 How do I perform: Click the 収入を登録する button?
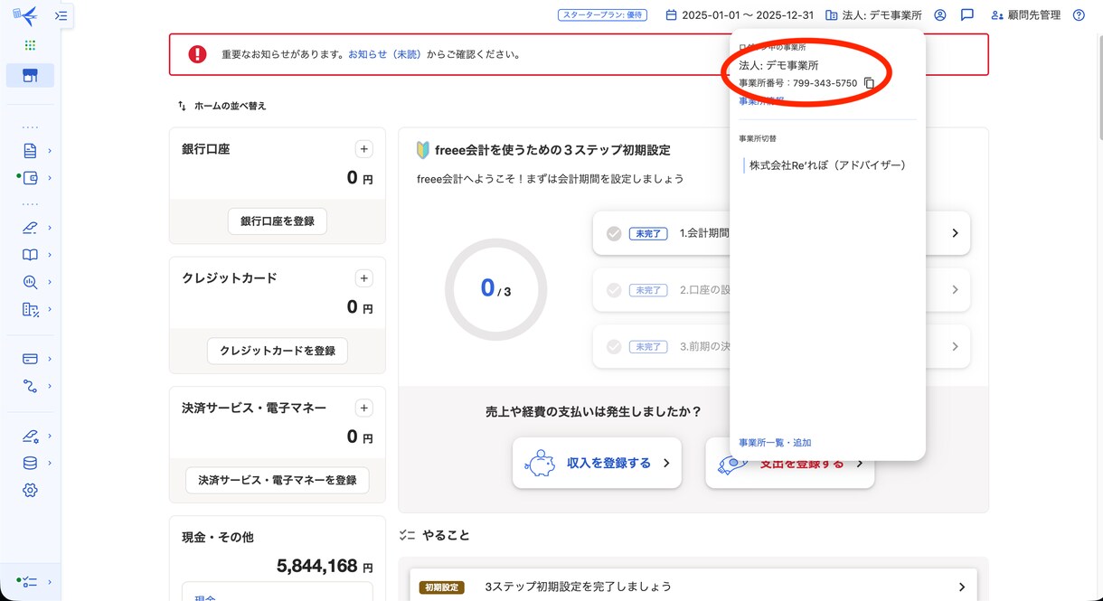click(597, 463)
